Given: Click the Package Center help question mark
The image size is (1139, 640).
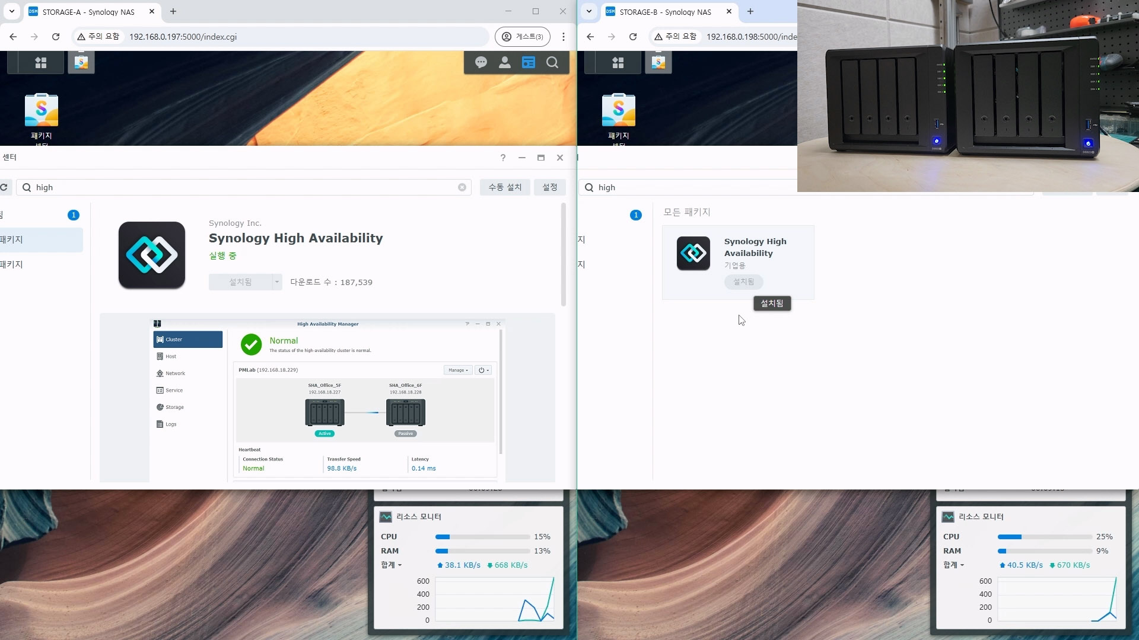Looking at the screenshot, I should (x=503, y=158).
